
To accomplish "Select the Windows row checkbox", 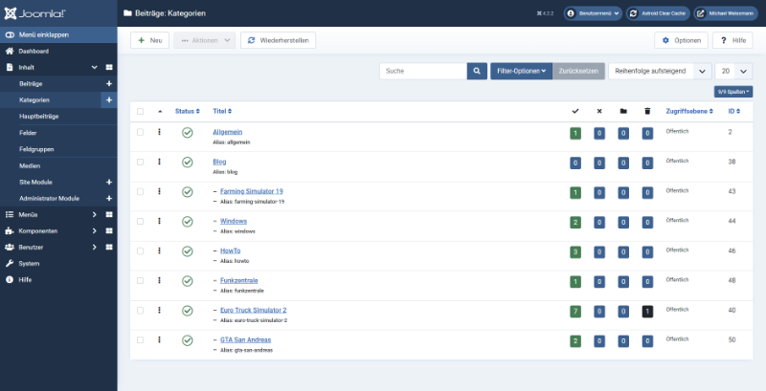I will coord(140,221).
